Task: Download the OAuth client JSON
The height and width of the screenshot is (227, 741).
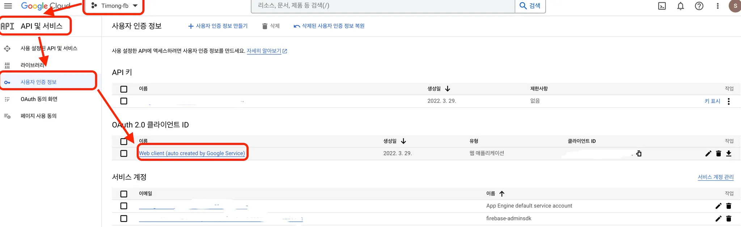Action: (x=729, y=154)
